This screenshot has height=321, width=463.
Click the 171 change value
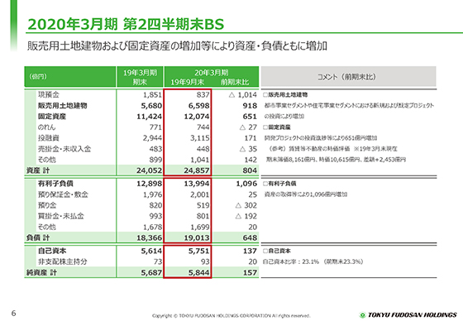pyautogui.click(x=251, y=138)
